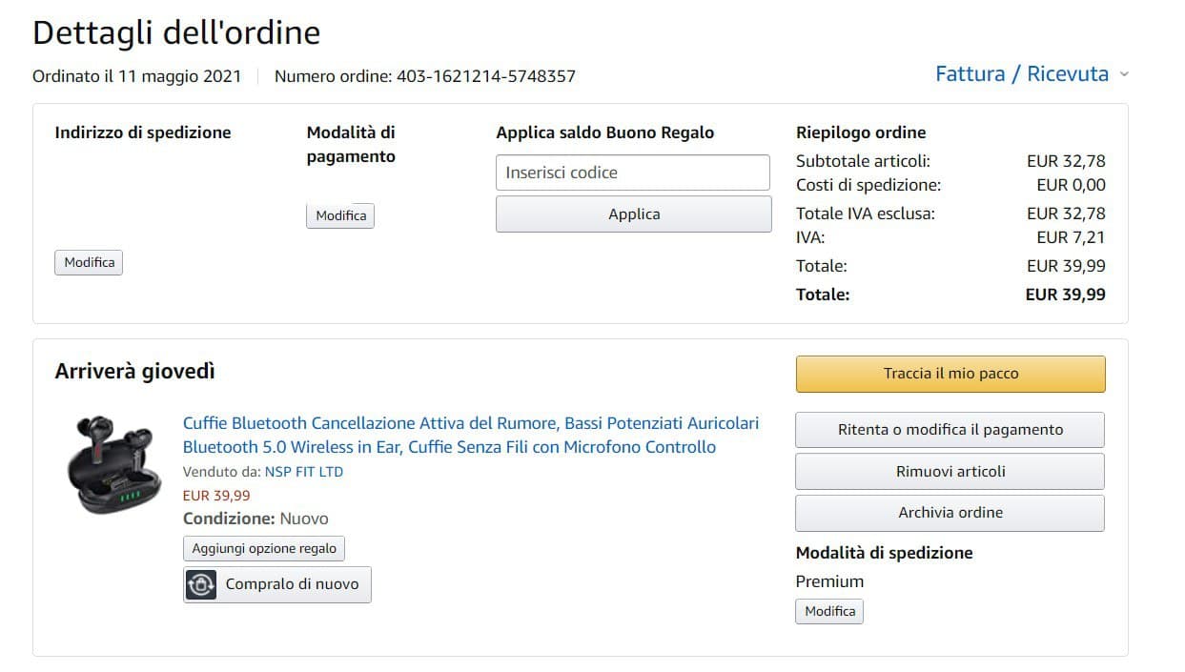This screenshot has height=672, width=1185.
Task: Click Modifica under Indirizzo di spedizione
Action: (89, 262)
